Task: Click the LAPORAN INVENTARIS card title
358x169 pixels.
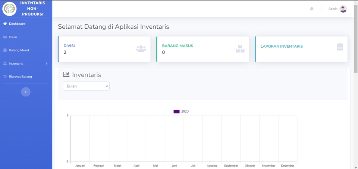Action: pos(282,47)
